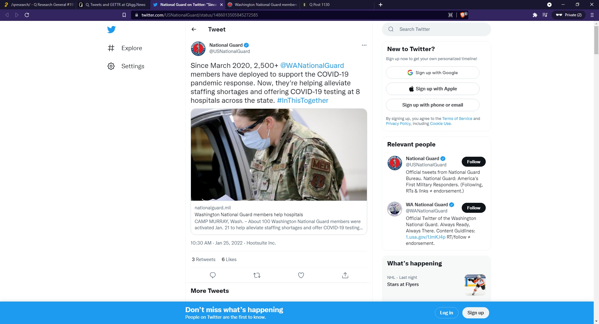Viewport: 599px width, 324px height.
Task: Open the Private (2) window indicator
Action: 569,15
